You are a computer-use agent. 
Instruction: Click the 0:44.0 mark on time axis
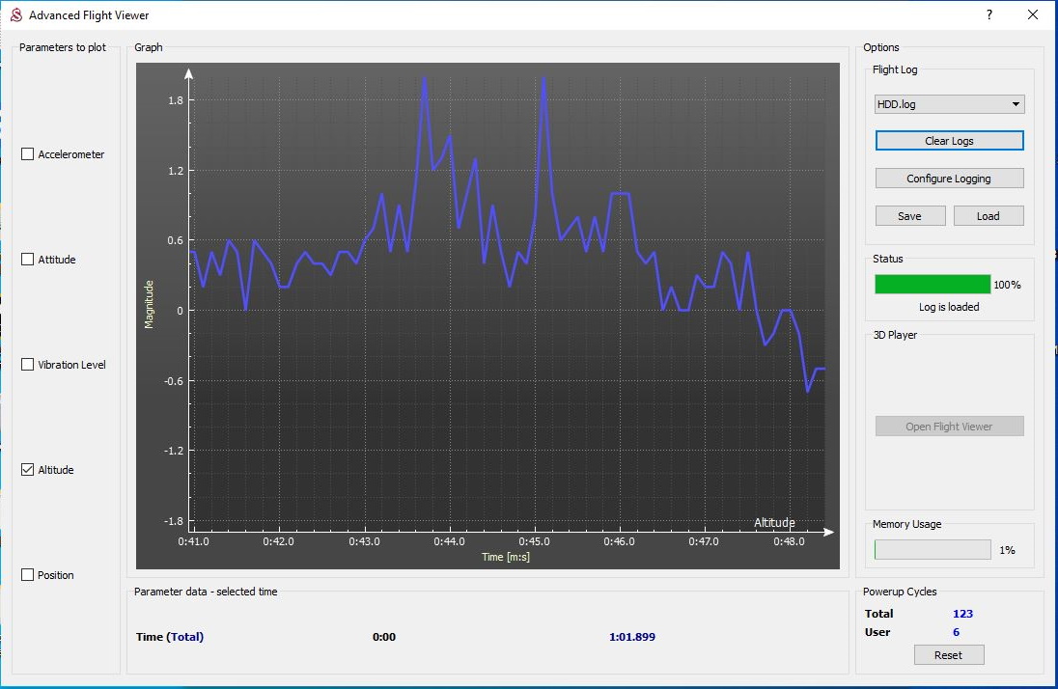(450, 542)
